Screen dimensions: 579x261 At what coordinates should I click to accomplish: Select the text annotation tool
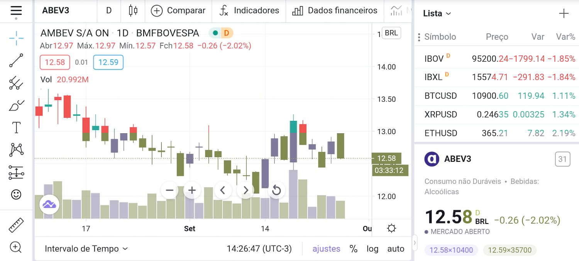click(x=16, y=127)
